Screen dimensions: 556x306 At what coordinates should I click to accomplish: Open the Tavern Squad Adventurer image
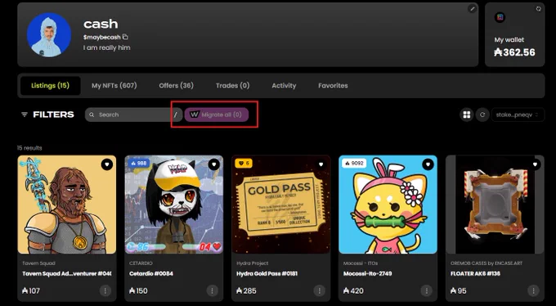point(67,205)
